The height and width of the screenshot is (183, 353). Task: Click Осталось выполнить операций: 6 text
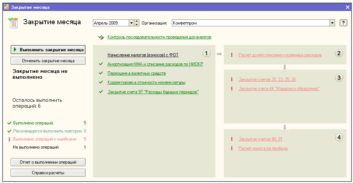[x=37, y=103]
